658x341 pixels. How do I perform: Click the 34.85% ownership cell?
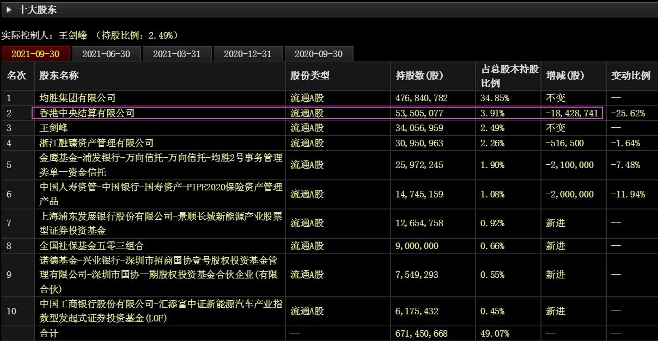pyautogui.click(x=495, y=98)
